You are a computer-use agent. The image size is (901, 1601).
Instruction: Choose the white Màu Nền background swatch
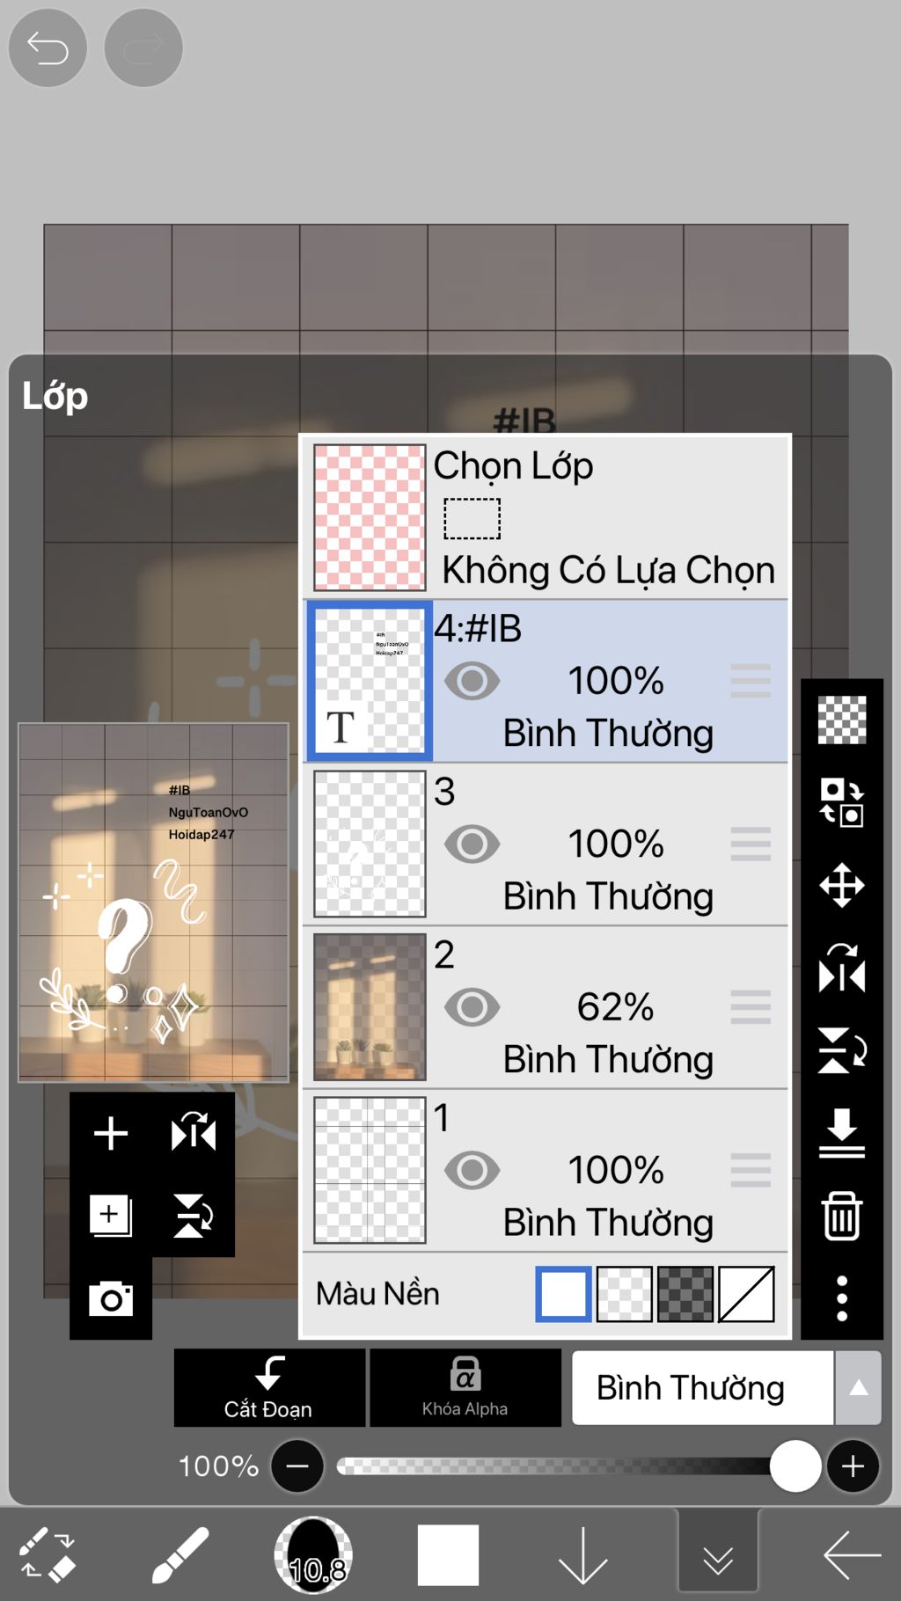coord(563,1294)
